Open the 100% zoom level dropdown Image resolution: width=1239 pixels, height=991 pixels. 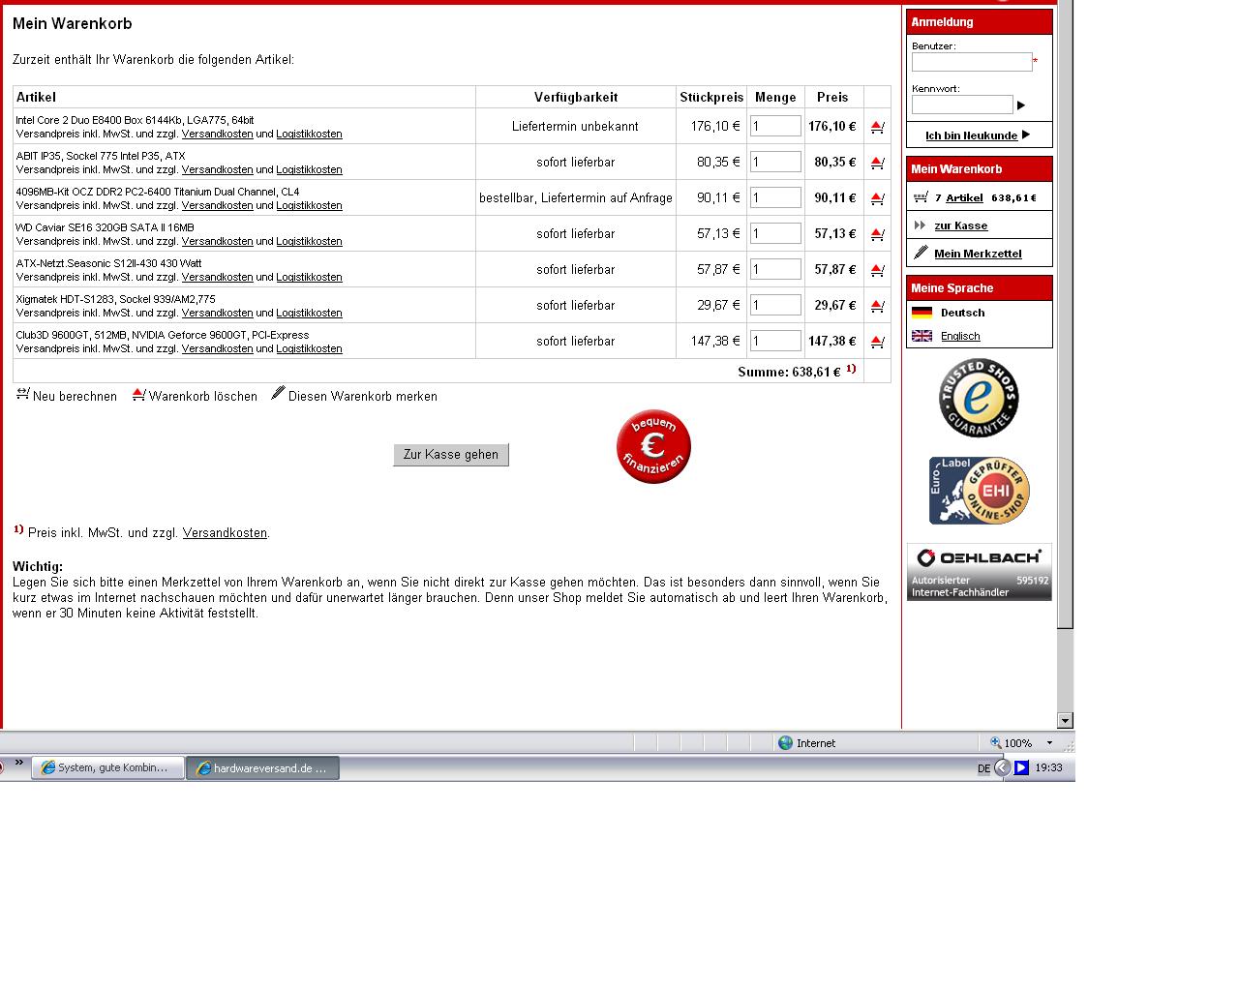pyautogui.click(x=1049, y=743)
